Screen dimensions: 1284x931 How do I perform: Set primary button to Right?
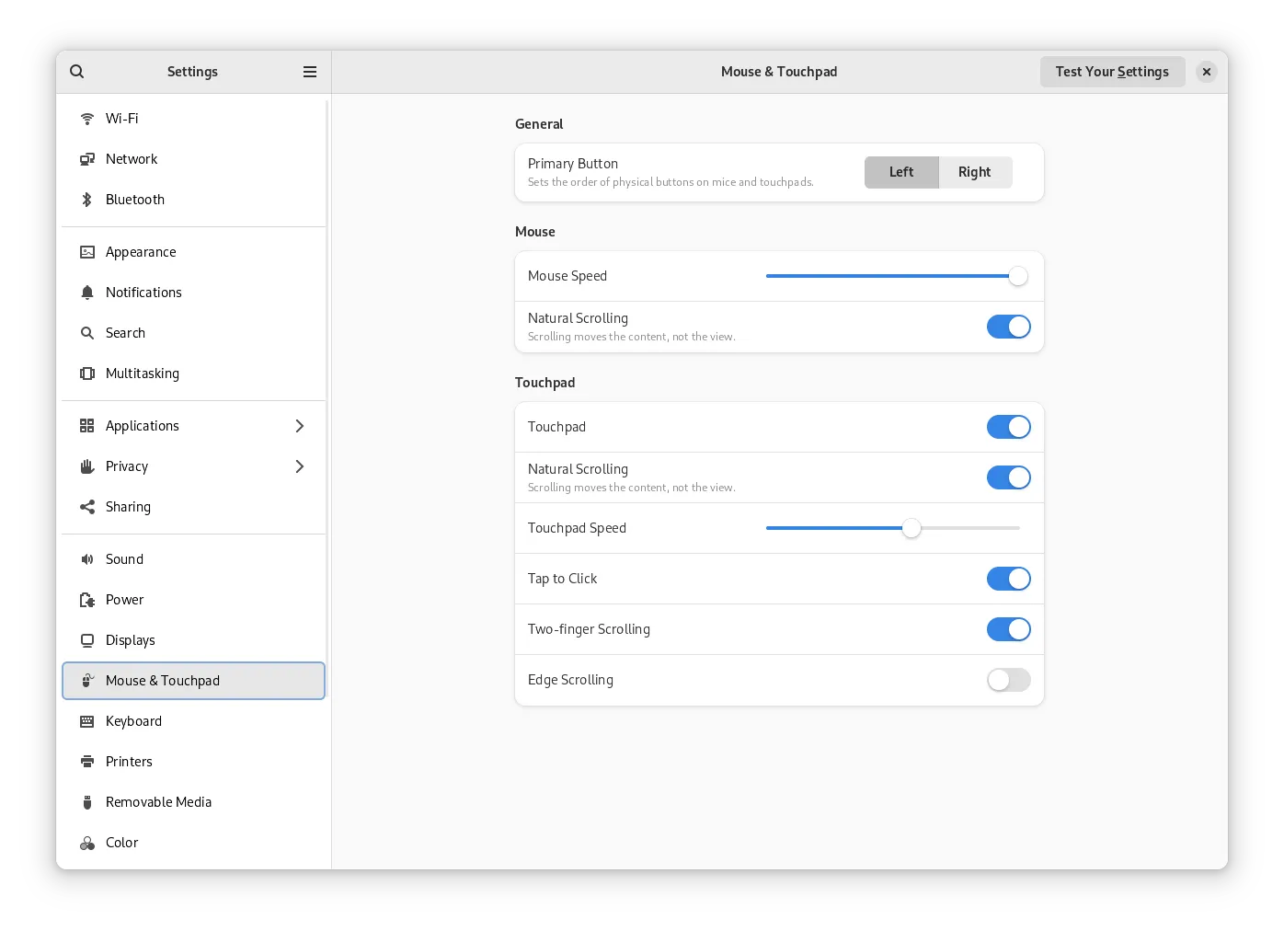click(x=974, y=172)
